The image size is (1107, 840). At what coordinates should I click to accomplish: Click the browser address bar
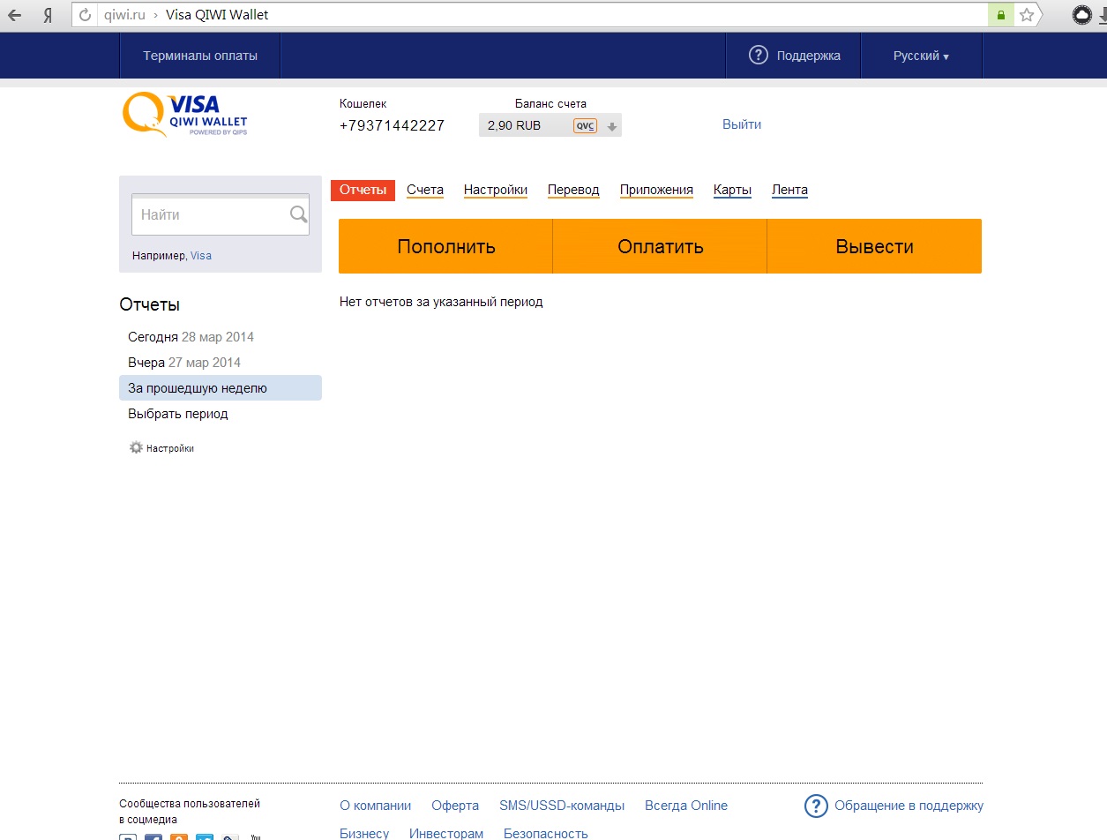pos(542,15)
